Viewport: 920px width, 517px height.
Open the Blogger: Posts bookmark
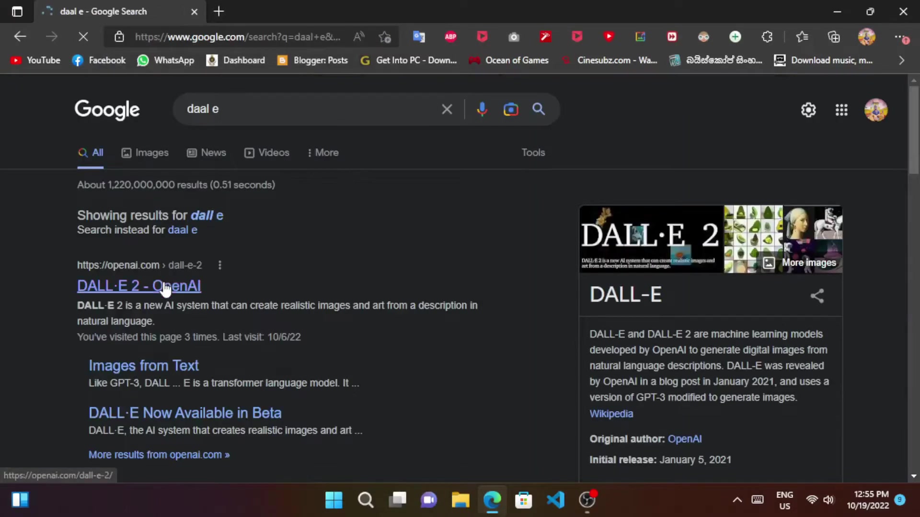[313, 60]
